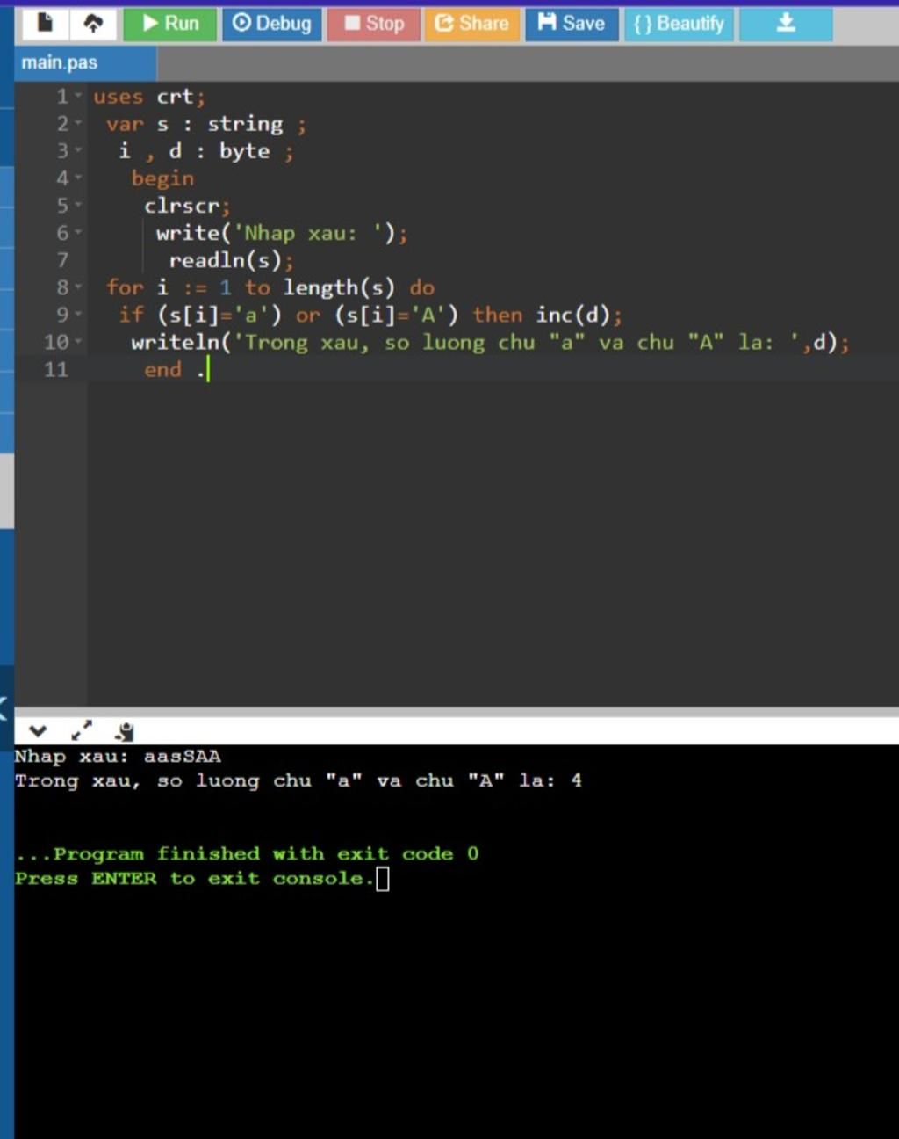Screen dimensions: 899x1139
Task: Click on 'clrscr;' statement
Action: (187, 206)
